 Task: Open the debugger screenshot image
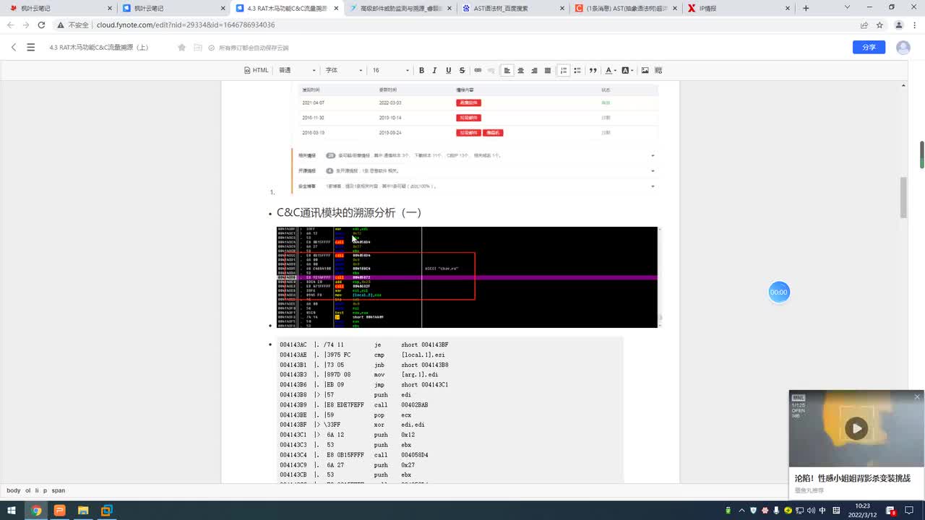[x=467, y=277]
